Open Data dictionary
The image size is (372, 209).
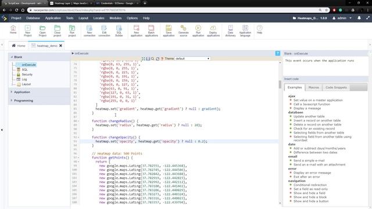230,31
